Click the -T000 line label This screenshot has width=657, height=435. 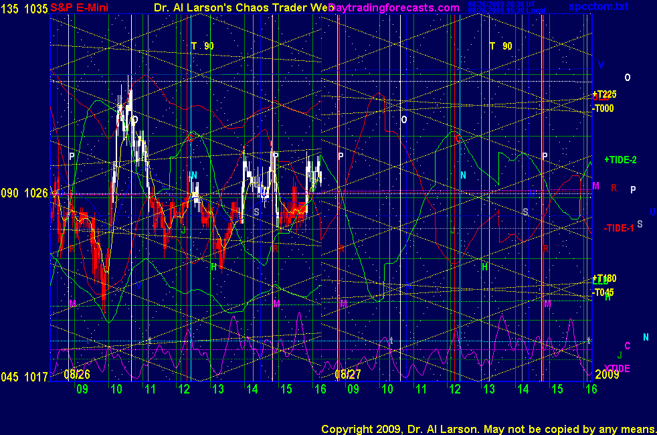[603, 108]
